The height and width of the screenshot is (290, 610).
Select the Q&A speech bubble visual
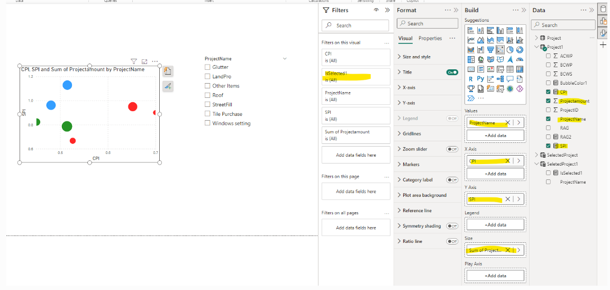point(509,79)
